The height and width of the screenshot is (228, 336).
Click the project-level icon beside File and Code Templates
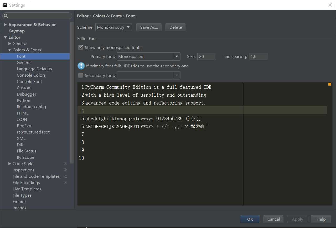point(65,176)
